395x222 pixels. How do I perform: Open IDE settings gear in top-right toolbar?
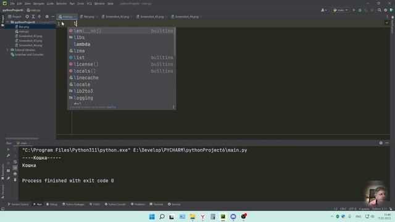(x=385, y=10)
